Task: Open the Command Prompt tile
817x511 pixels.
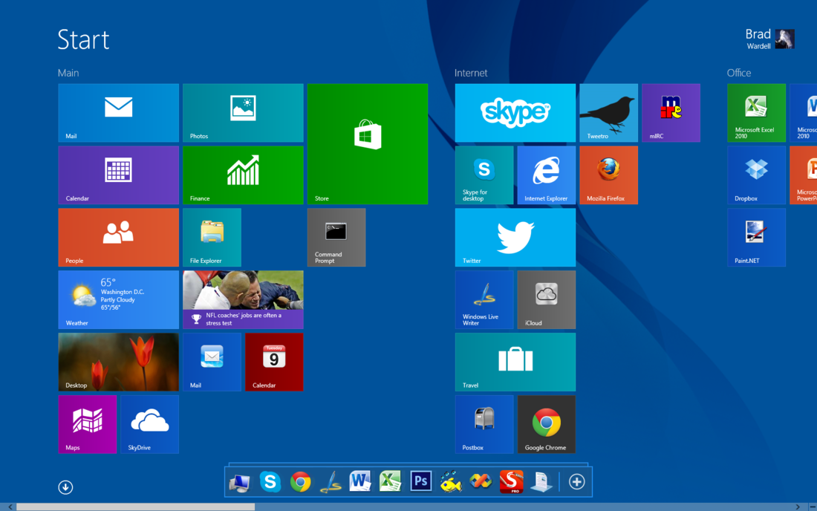Action: tap(336, 238)
